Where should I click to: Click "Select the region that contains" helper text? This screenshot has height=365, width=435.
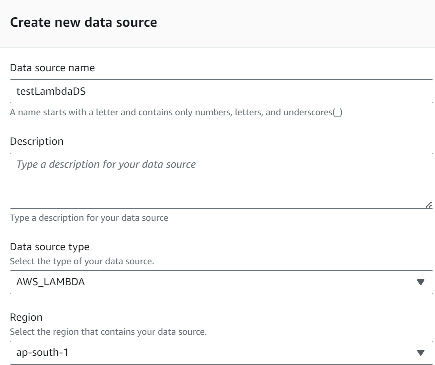(x=108, y=332)
